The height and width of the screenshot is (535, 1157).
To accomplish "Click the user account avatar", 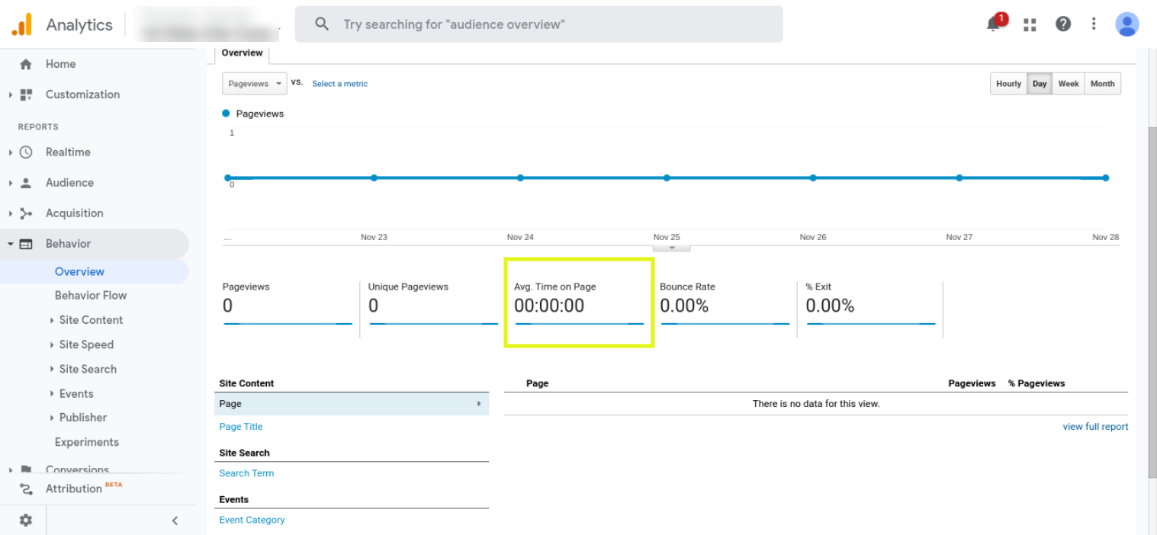I will pos(1126,24).
